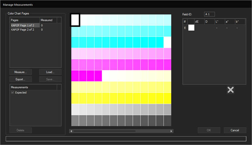
Task: Click the horizontal scrollbar under the chart
Action: tap(121, 131)
